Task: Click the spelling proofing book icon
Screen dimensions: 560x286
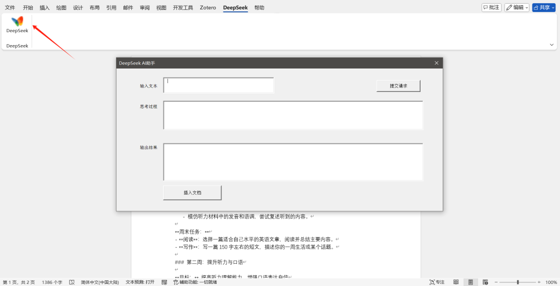Action: point(72,282)
